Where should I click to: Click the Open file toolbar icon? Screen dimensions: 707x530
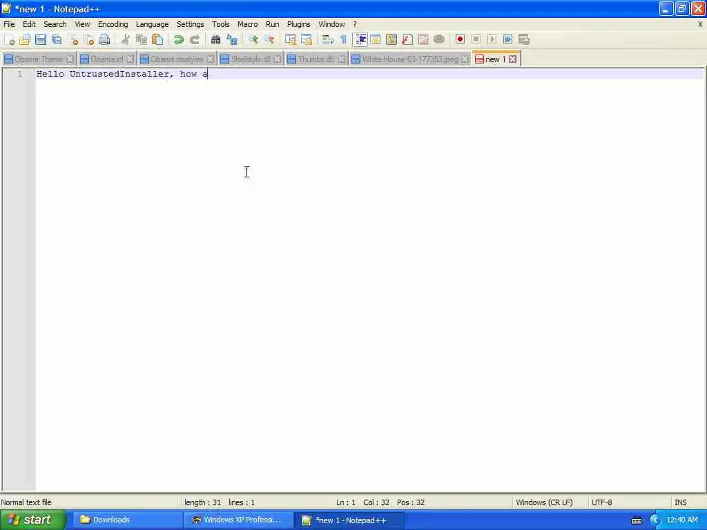click(x=25, y=39)
